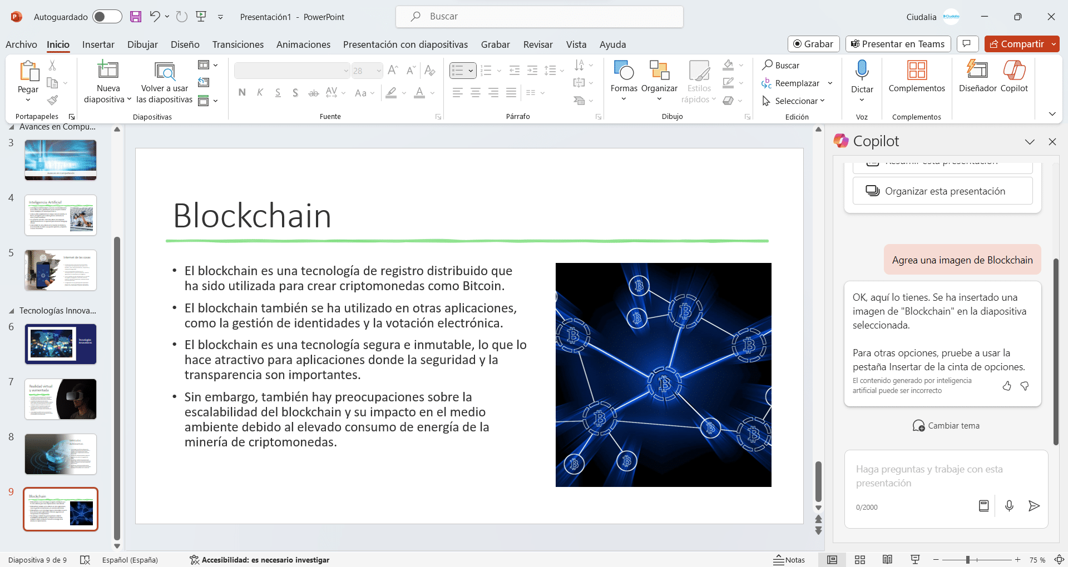Toggle bullet list formatting

point(457,71)
